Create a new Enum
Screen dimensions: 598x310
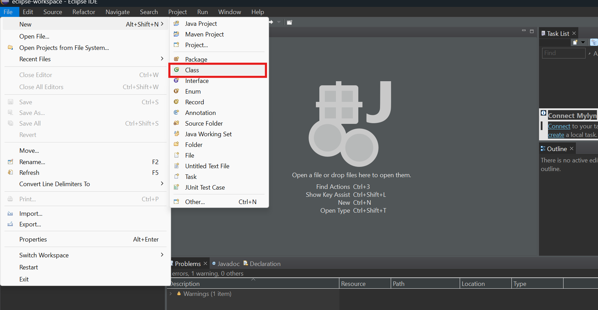tap(219, 92)
